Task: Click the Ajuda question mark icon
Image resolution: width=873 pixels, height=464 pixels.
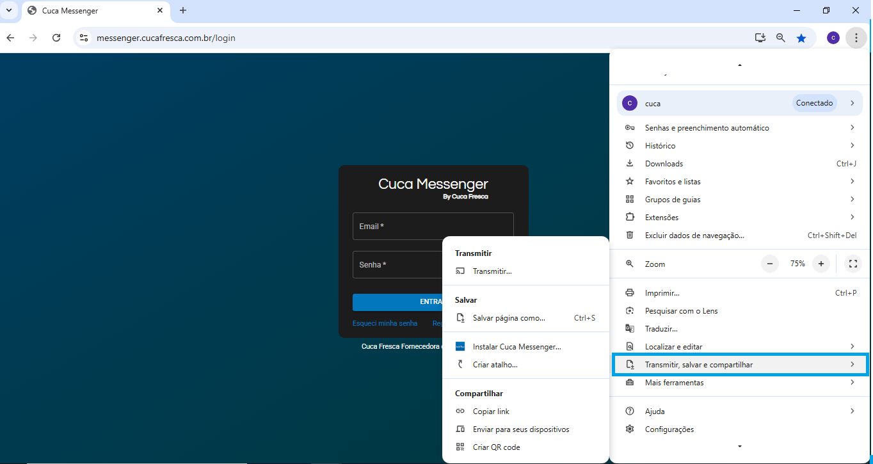Action: pos(630,411)
